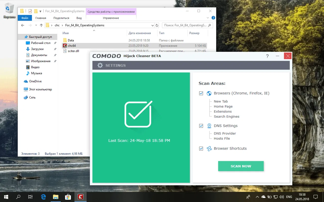Click the large checkmark status icon

point(139,114)
